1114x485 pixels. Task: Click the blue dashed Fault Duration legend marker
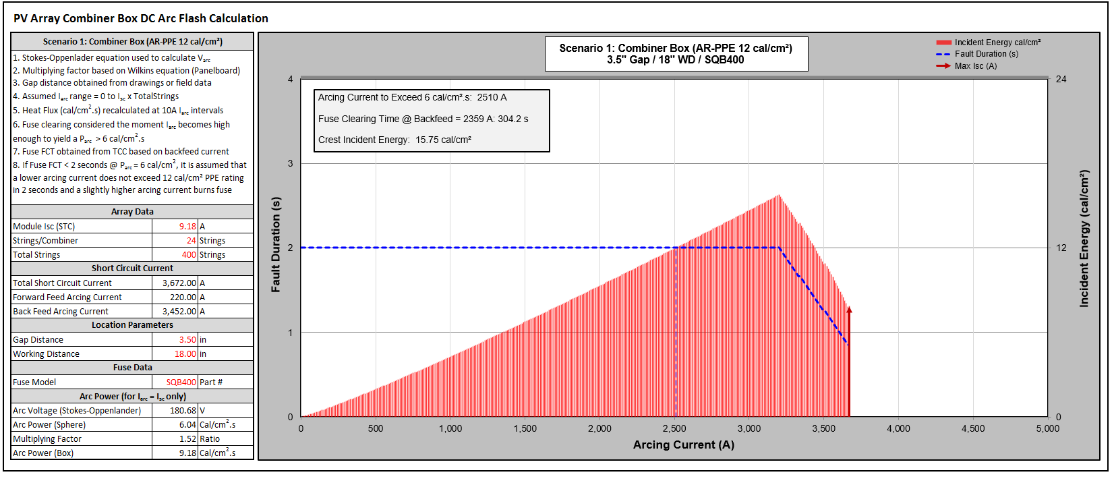tap(943, 54)
